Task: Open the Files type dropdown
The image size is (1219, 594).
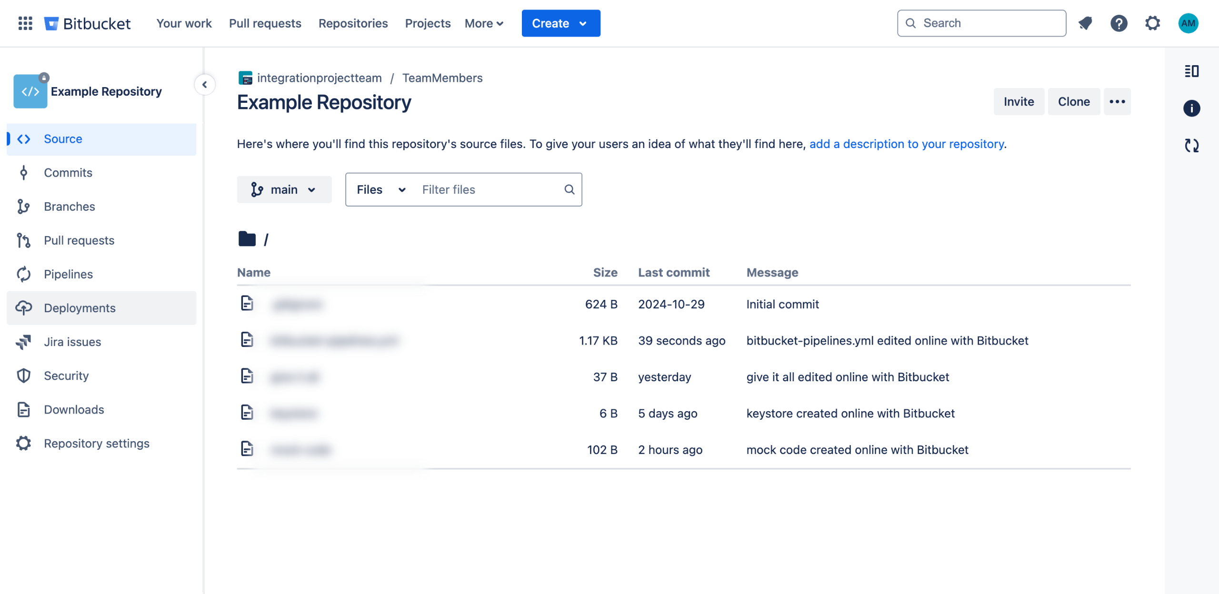Action: tap(381, 189)
